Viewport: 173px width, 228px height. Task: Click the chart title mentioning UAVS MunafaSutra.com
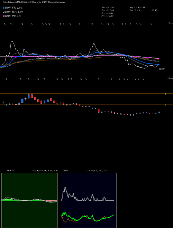34,2
